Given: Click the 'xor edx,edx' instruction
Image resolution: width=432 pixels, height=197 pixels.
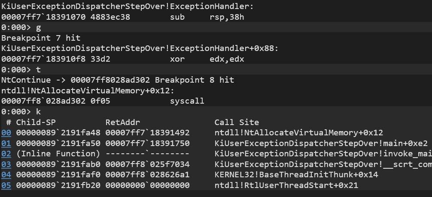Looking at the screenshot, I should [207, 59].
